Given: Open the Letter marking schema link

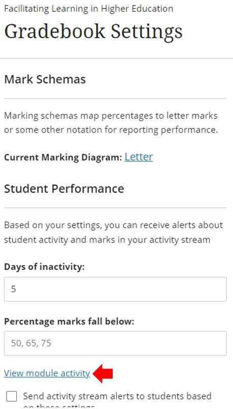Looking at the screenshot, I should click(139, 157).
